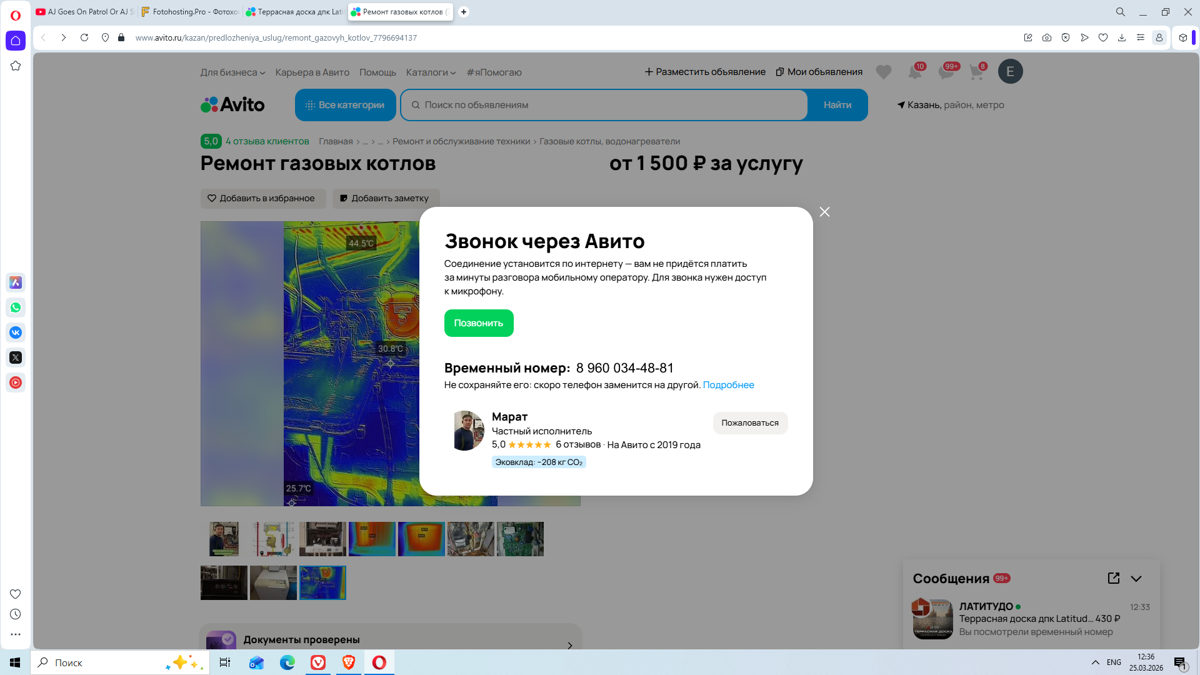This screenshot has width=1200, height=675.
Task: Expand the Для бизнеса dropdown
Action: (x=232, y=72)
